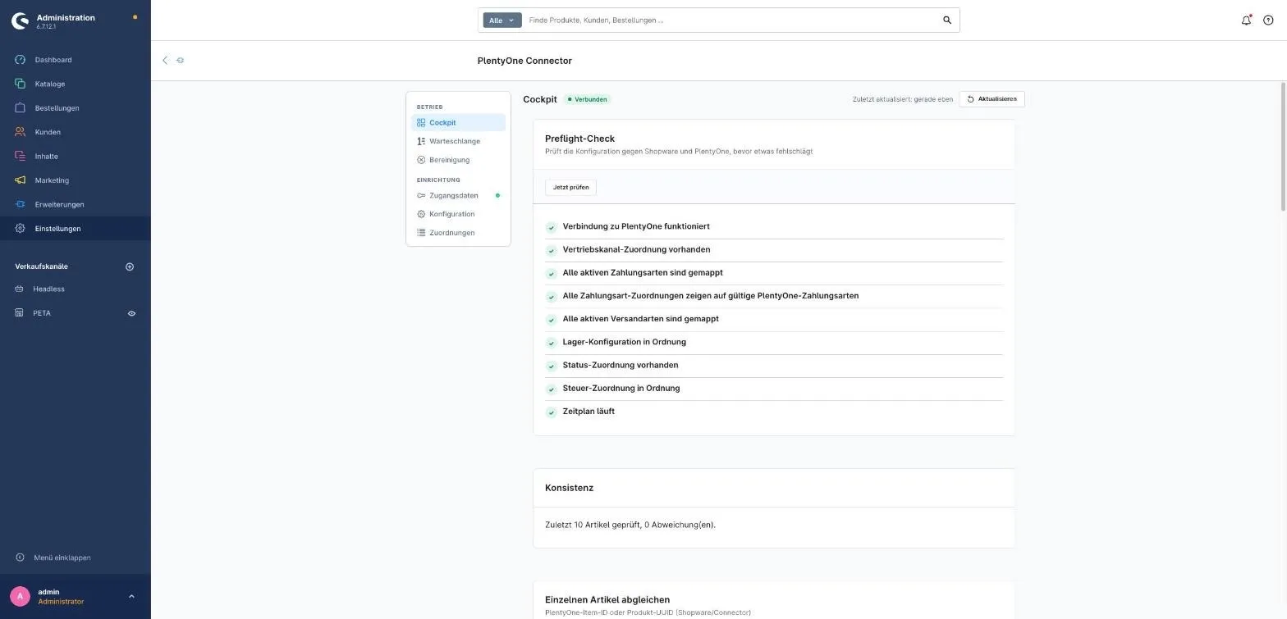This screenshot has width=1287, height=619.
Task: Click the Inhalte icon
Action: pyautogui.click(x=21, y=156)
